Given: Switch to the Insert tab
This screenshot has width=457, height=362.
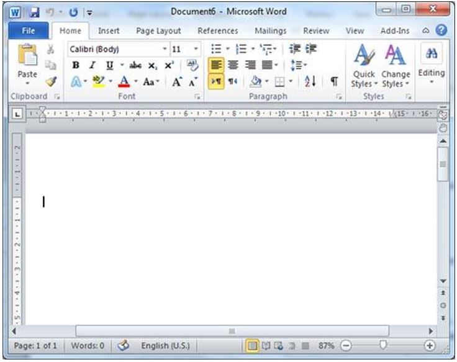Looking at the screenshot, I should (x=109, y=30).
